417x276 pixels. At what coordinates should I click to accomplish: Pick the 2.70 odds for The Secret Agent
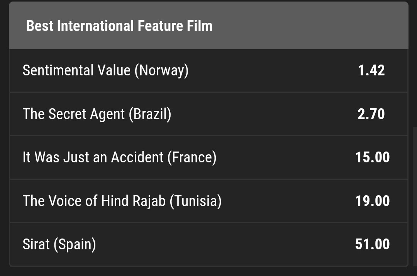(x=371, y=114)
